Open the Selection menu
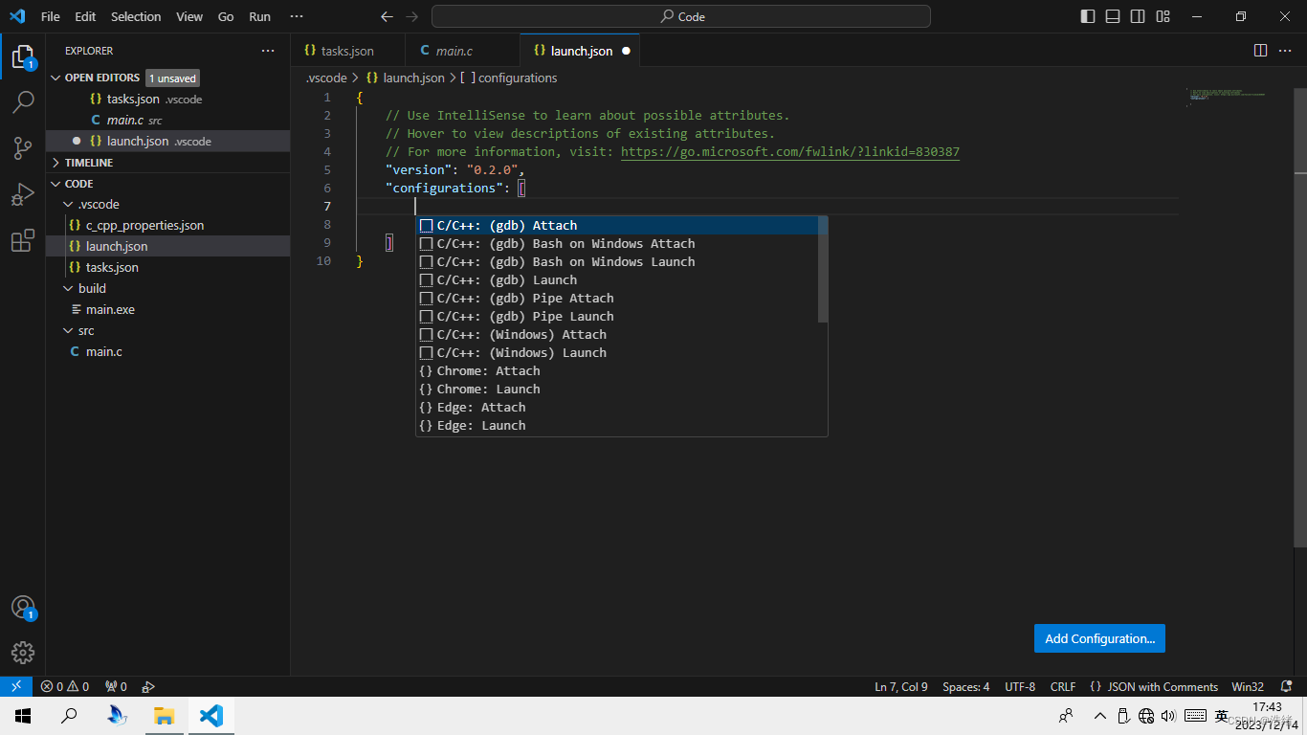The height and width of the screenshot is (735, 1307). click(x=136, y=16)
